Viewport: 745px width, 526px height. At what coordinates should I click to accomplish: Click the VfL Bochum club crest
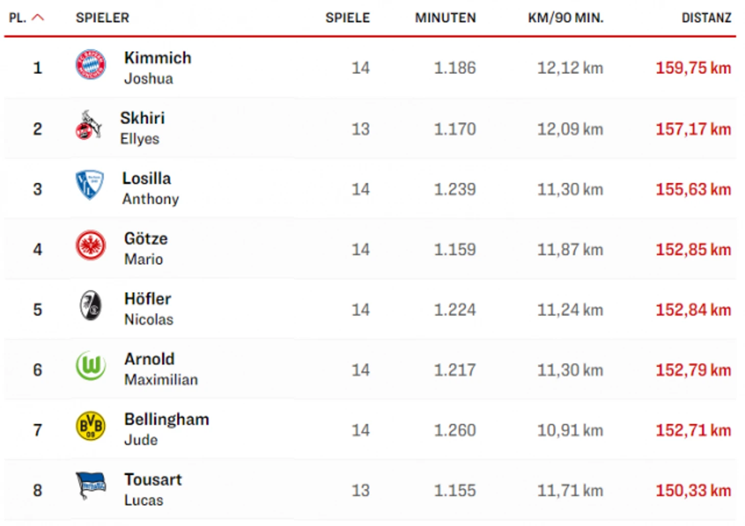tap(90, 185)
